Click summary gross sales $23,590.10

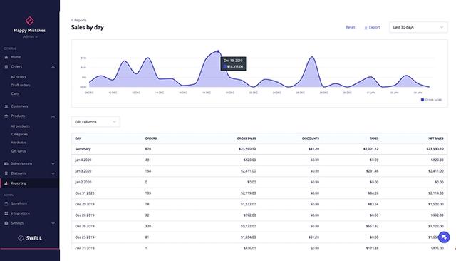pos(247,149)
